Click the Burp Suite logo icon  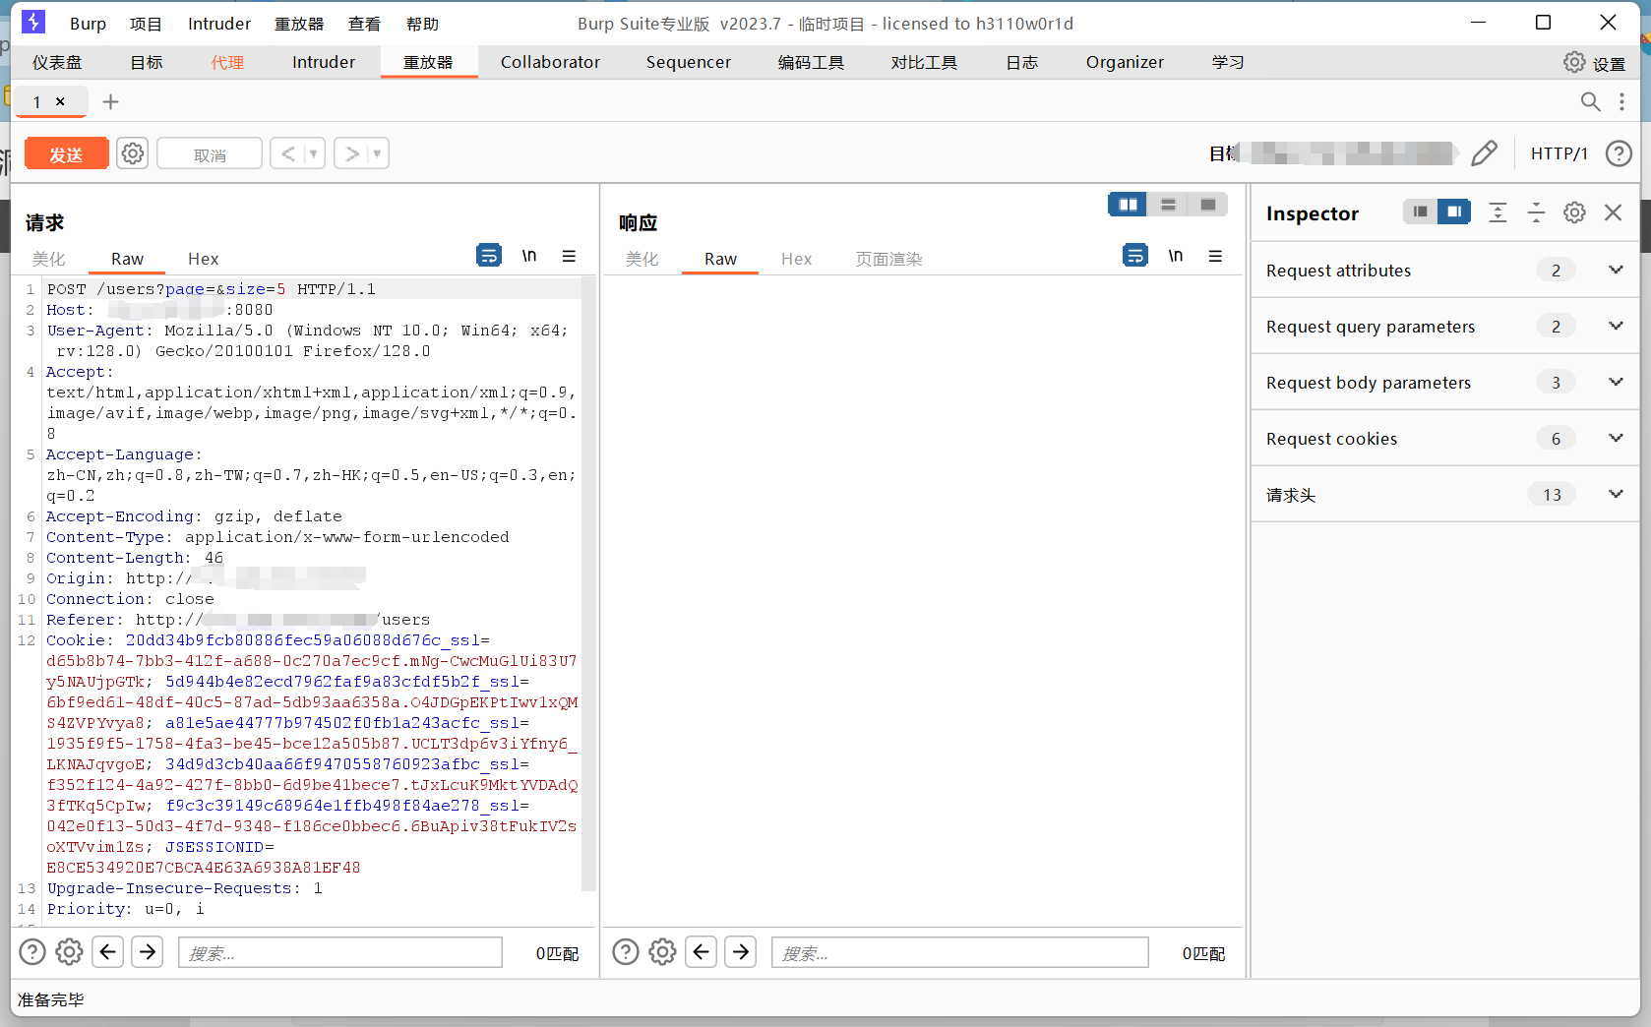pos(33,22)
